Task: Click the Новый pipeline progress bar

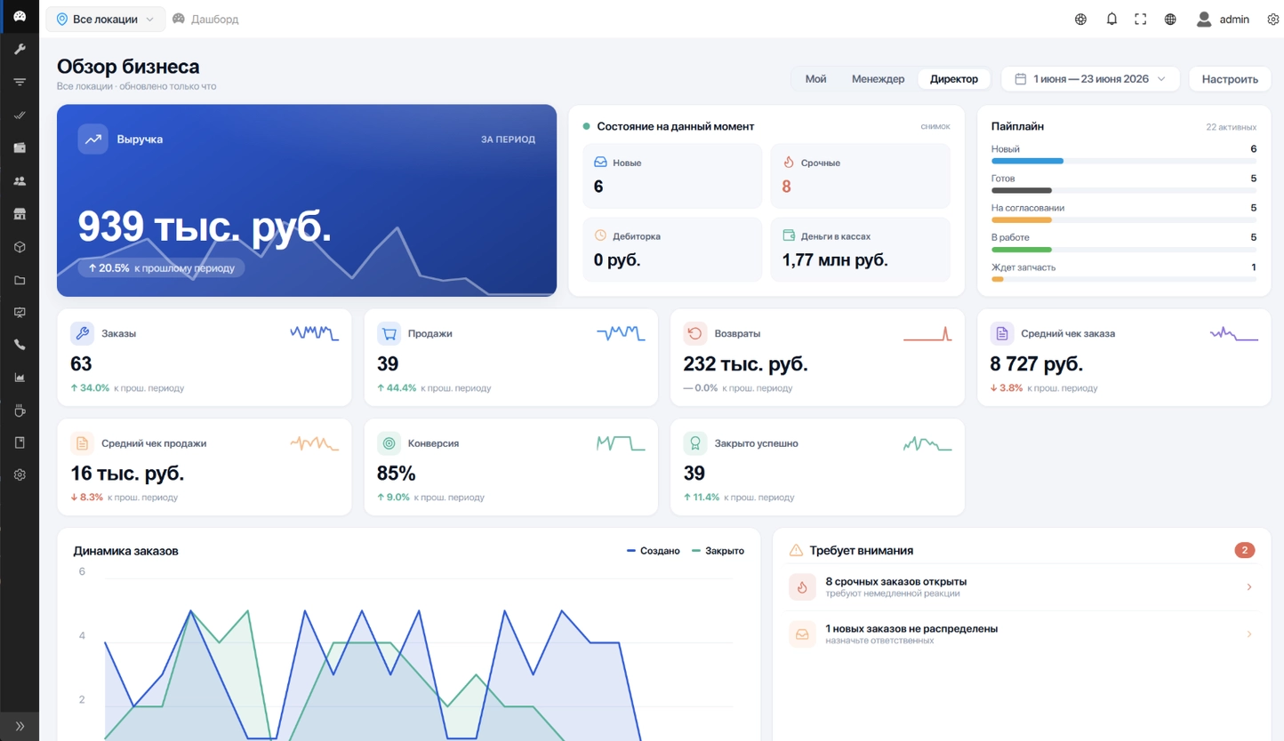Action: (1124, 161)
